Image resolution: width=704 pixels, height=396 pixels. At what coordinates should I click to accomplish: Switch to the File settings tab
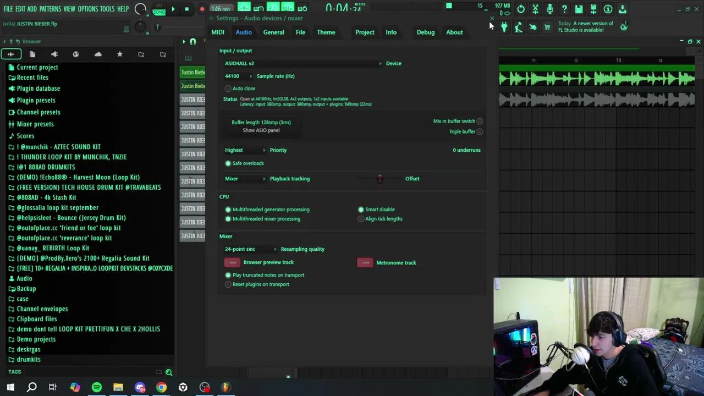(300, 32)
